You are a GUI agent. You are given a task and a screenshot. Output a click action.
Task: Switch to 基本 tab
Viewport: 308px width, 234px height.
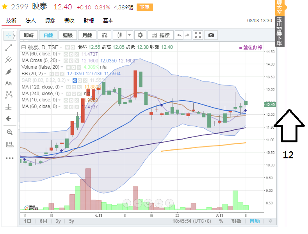coord(108,20)
